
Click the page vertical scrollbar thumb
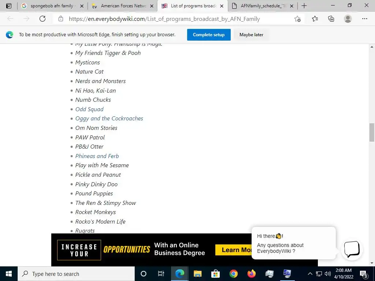pos(372,132)
